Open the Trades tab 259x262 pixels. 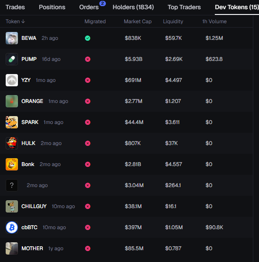click(15, 7)
